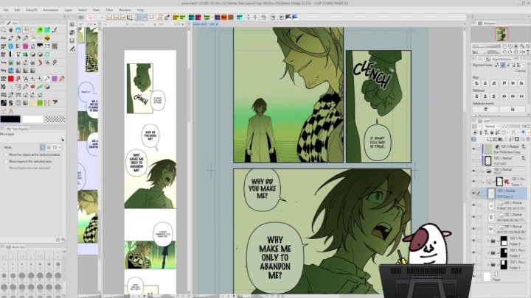Select the transparent checkered color swatch

pos(55,119)
